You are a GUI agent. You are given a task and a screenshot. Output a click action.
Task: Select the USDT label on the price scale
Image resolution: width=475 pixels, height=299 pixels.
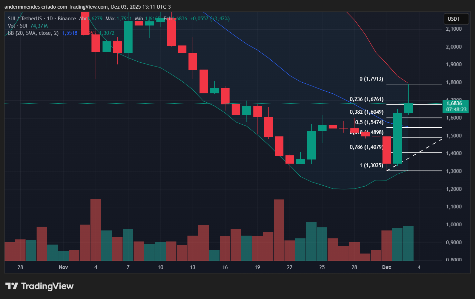tap(456, 19)
